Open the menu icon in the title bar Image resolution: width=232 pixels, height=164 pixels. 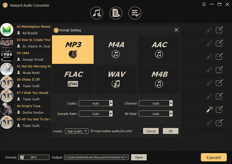click(204, 5)
